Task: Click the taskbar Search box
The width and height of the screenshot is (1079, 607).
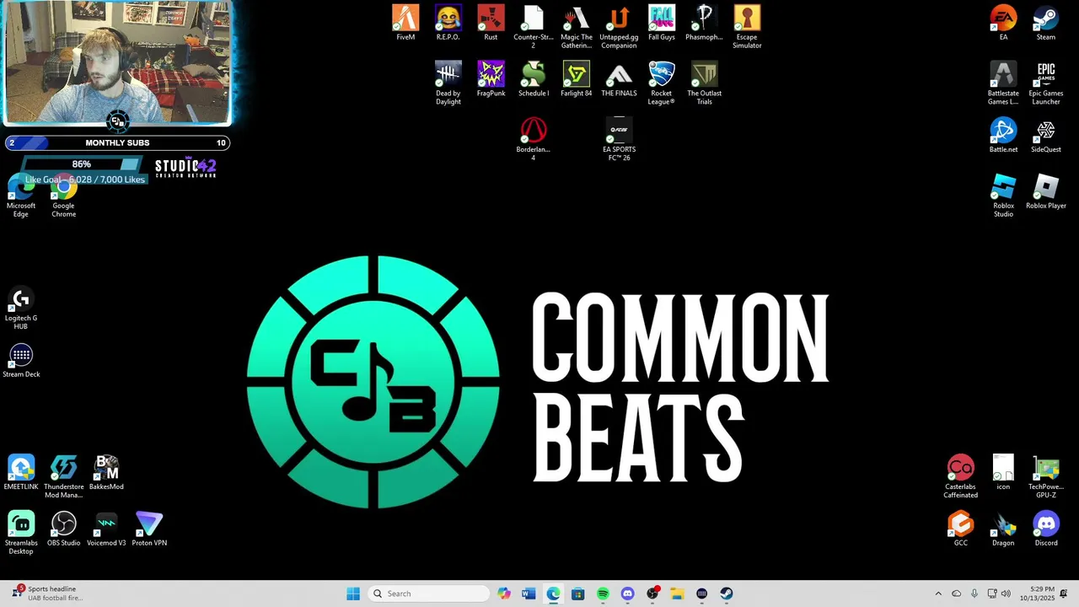Action: pyautogui.click(x=428, y=594)
